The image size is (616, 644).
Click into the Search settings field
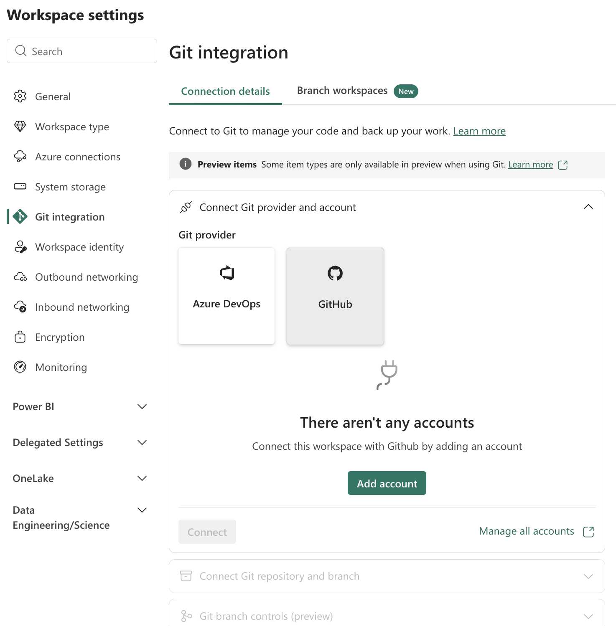pyautogui.click(x=82, y=51)
